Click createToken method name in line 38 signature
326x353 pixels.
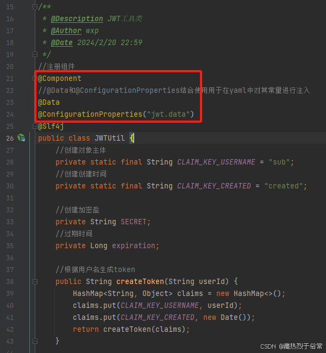click(x=140, y=281)
